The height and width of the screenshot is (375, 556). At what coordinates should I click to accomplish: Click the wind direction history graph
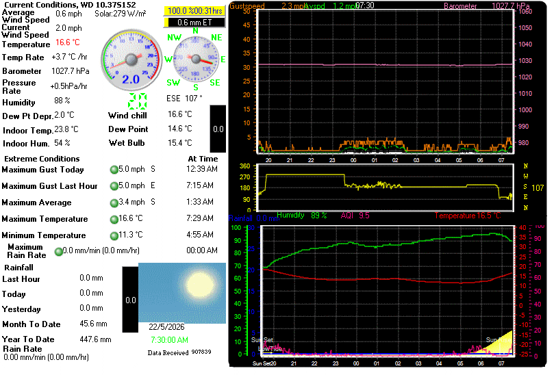tap(386, 188)
